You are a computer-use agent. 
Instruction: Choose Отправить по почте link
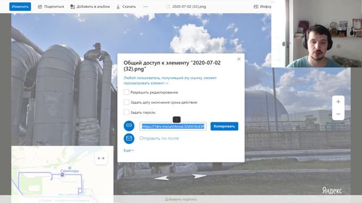tap(159, 138)
